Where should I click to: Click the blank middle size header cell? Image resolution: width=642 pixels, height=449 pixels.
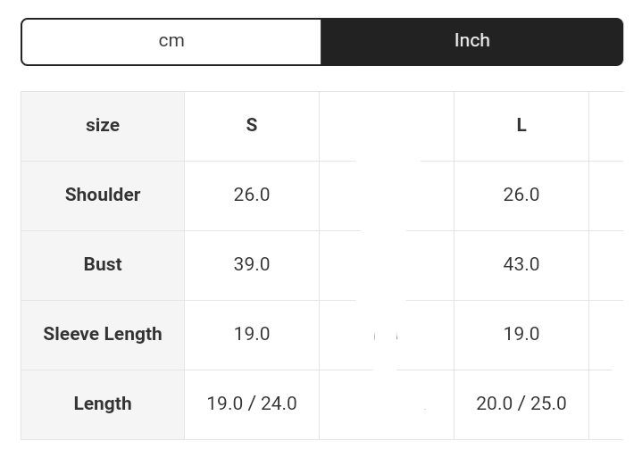point(387,126)
